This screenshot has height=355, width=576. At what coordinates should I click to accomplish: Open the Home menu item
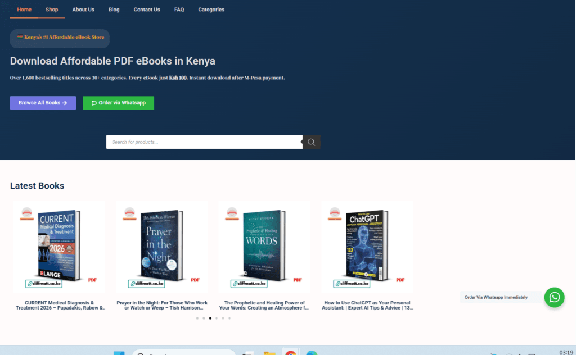[x=24, y=10]
